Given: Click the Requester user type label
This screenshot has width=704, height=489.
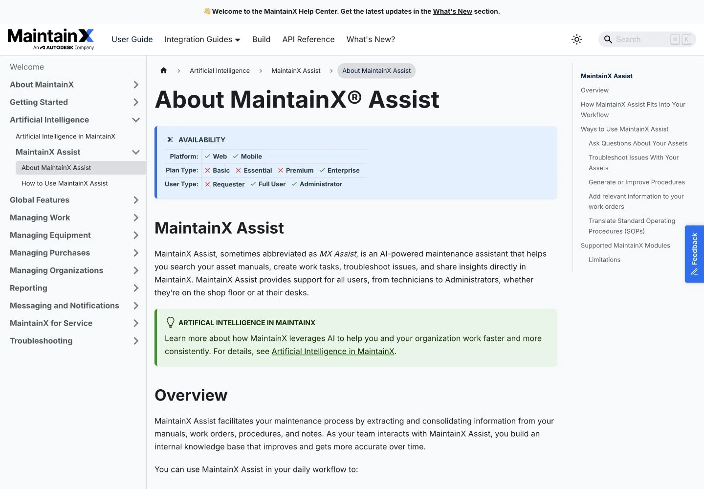Looking at the screenshot, I should 228,184.
